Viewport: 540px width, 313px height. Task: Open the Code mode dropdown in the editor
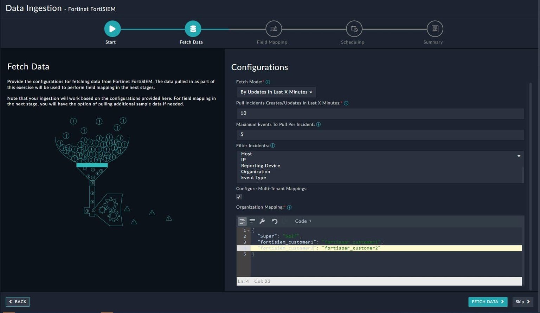click(x=303, y=221)
